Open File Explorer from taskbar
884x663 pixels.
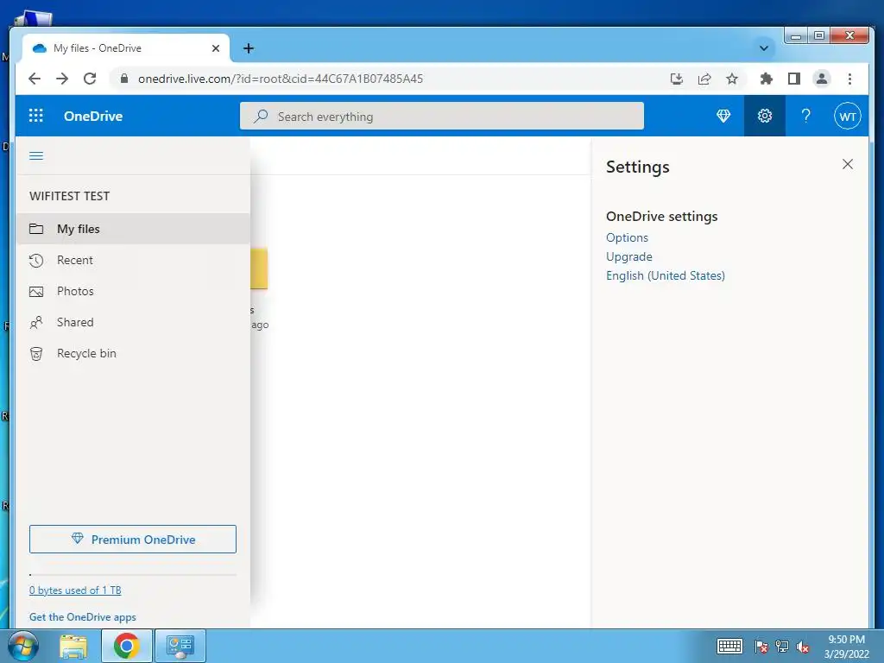[x=73, y=646]
